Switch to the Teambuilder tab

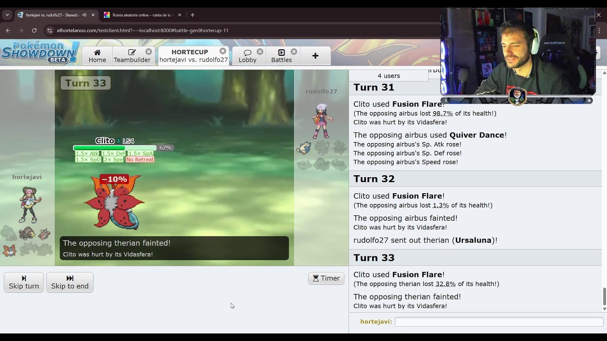tap(132, 56)
